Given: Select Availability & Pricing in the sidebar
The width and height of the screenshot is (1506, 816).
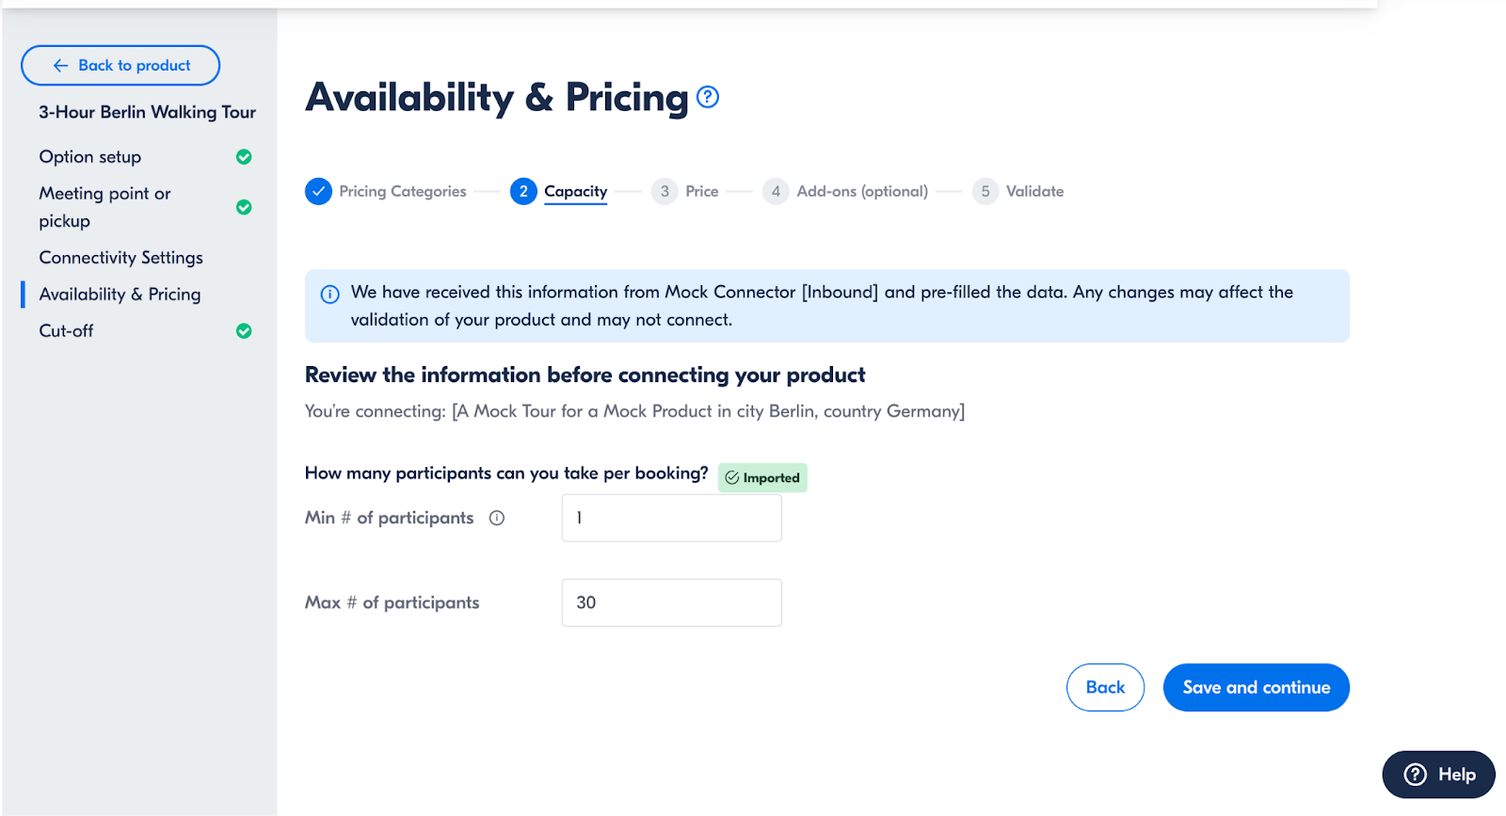Looking at the screenshot, I should tap(120, 295).
